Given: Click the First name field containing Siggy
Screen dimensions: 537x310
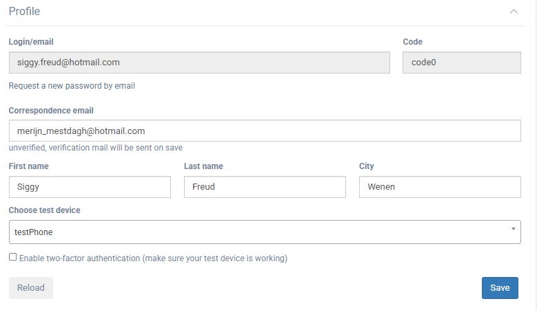Looking at the screenshot, I should [90, 187].
